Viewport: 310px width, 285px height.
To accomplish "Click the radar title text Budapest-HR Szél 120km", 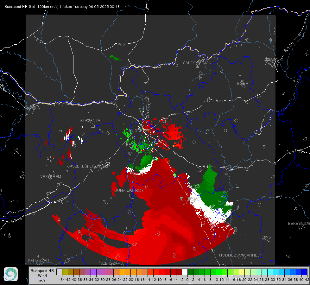I will point(27,7).
